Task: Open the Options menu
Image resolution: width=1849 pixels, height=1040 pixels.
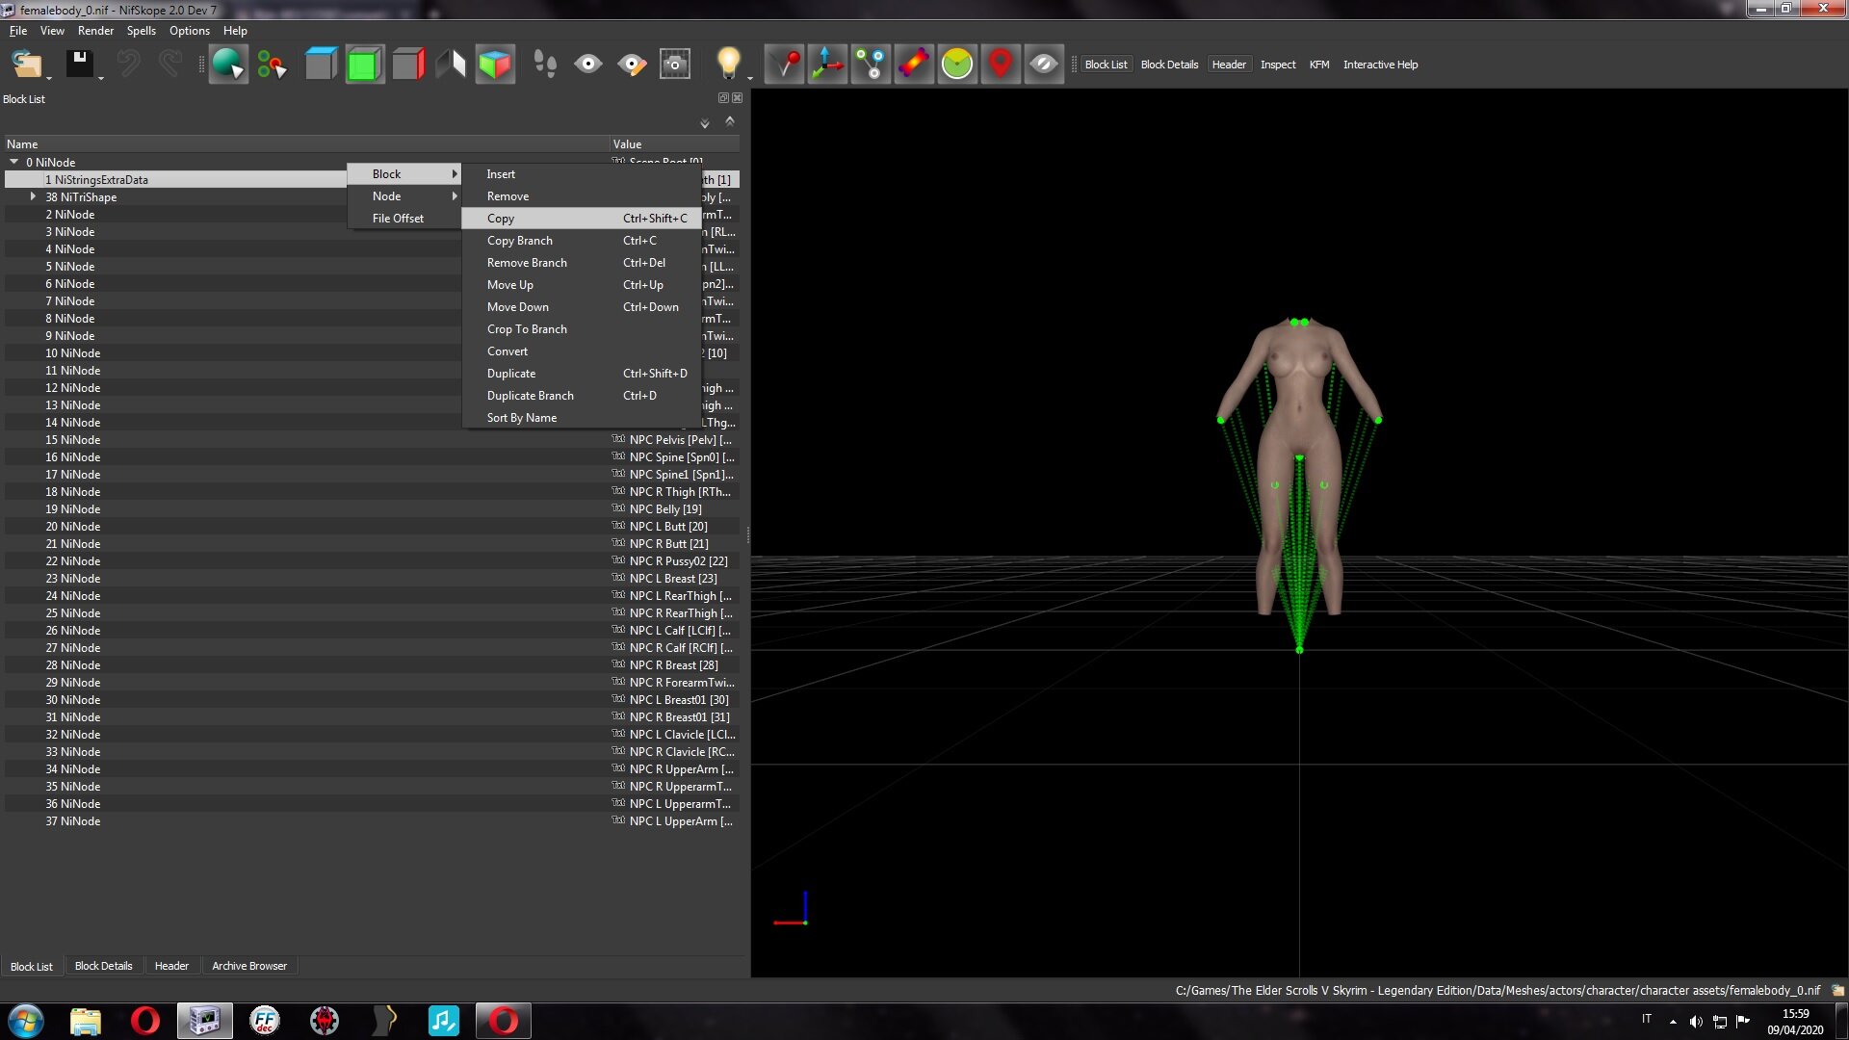Action: 190,31
